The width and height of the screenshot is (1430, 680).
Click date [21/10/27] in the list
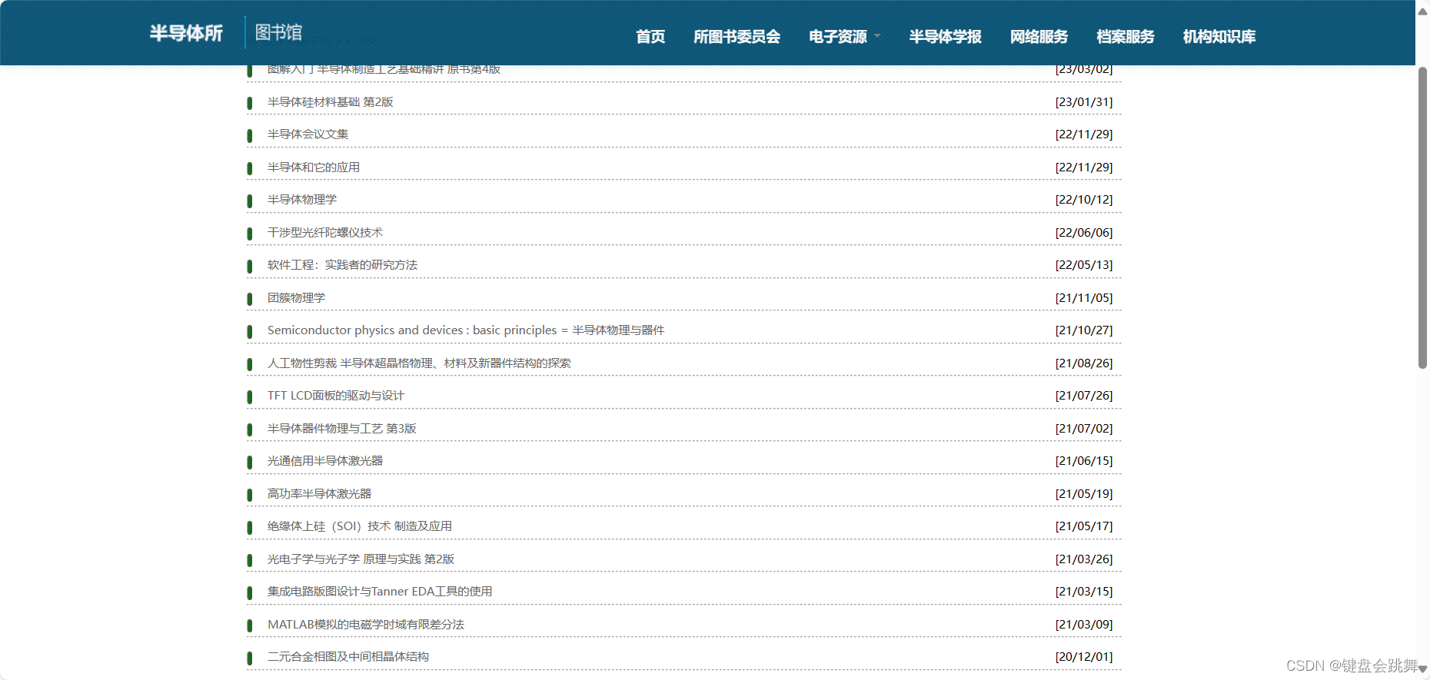pos(1084,330)
